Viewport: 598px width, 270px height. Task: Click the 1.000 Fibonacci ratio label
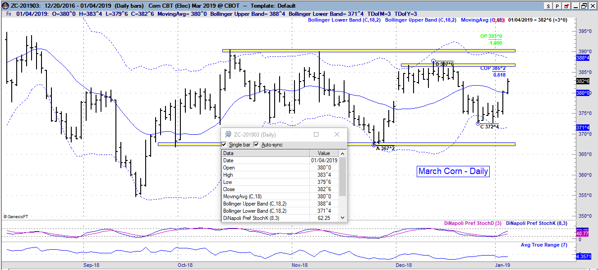click(x=496, y=43)
